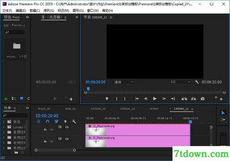Toggle Project panel read-only lock icon

coord(6,99)
